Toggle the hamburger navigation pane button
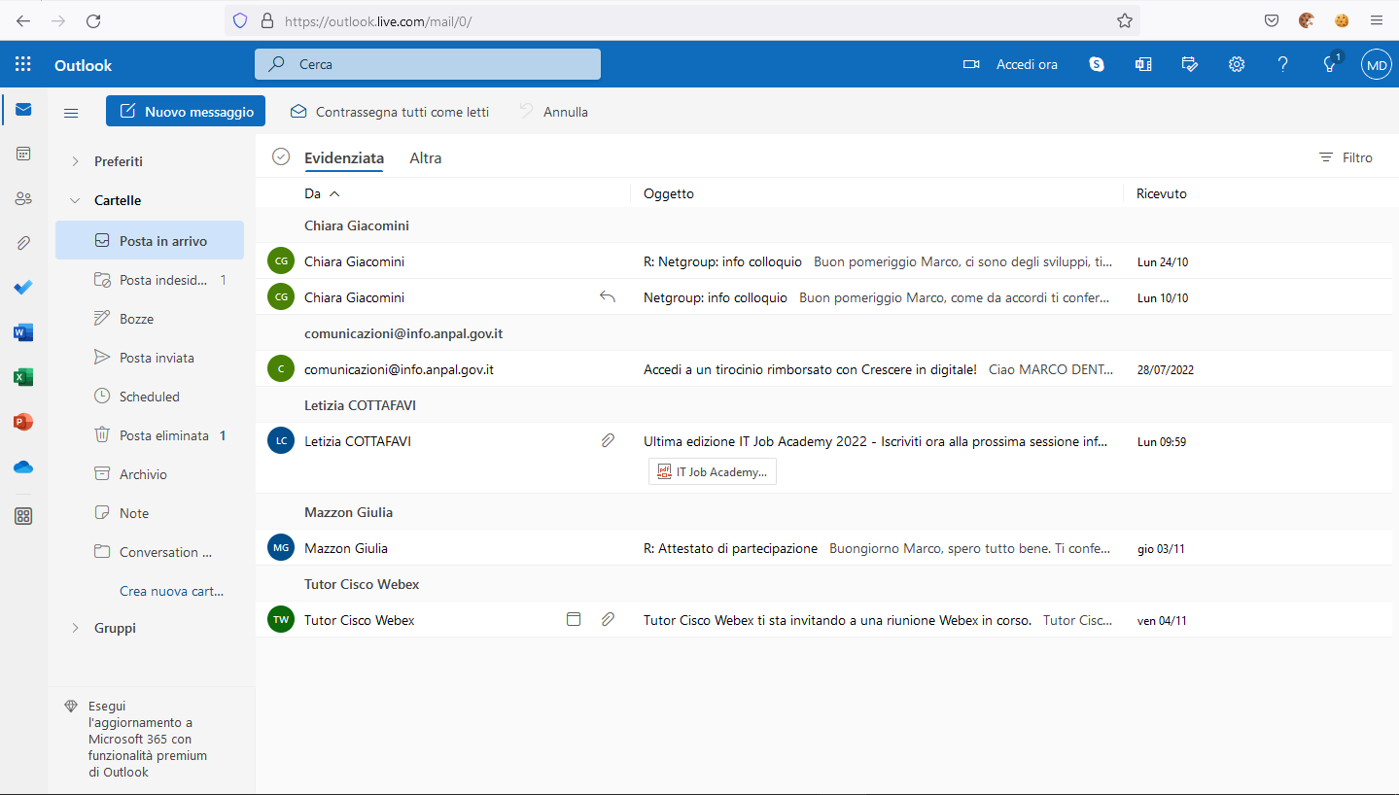 pyautogui.click(x=71, y=113)
